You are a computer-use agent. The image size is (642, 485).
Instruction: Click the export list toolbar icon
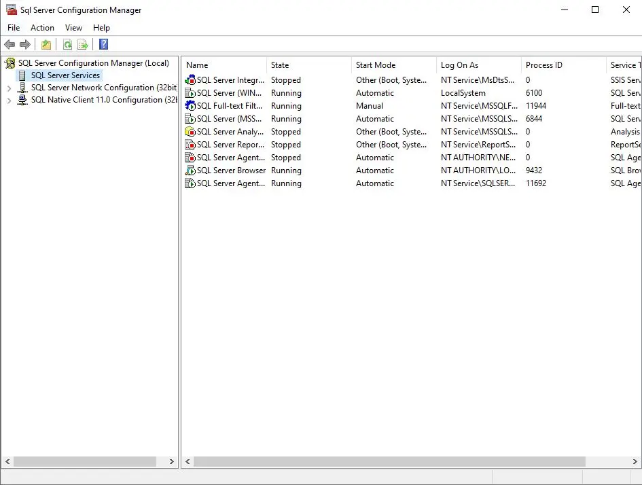(x=83, y=44)
